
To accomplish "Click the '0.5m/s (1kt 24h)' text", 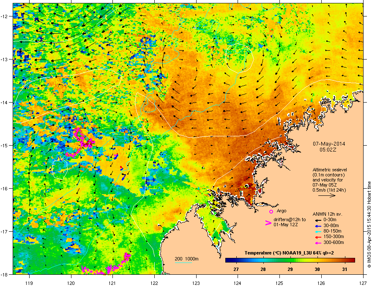I will [x=329, y=190].
